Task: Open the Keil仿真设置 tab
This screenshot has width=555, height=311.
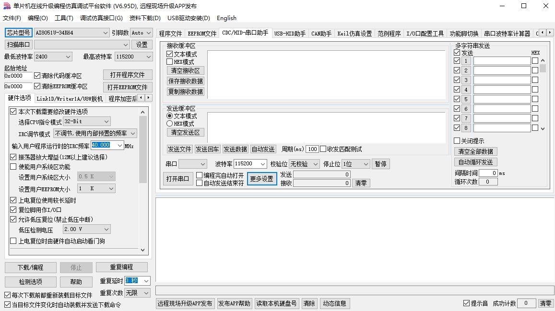Action: pyautogui.click(x=354, y=34)
